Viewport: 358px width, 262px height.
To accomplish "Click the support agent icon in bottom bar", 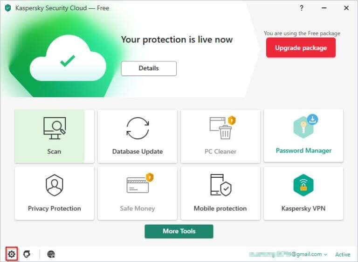I will [27, 254].
